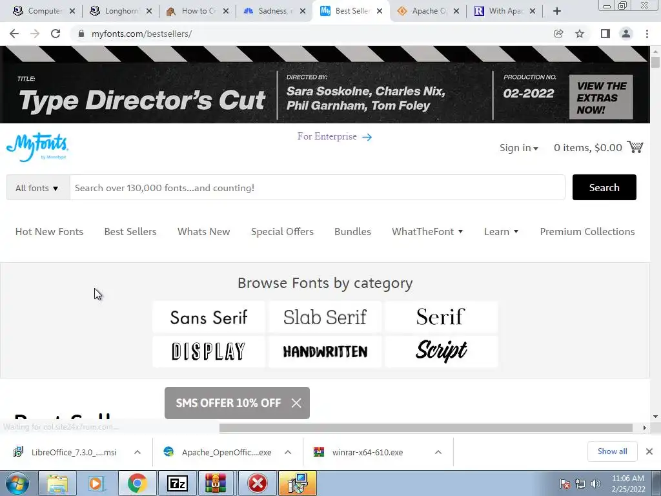The image size is (661, 496).
Task: Click the MyFonts logo
Action: [x=37, y=147]
